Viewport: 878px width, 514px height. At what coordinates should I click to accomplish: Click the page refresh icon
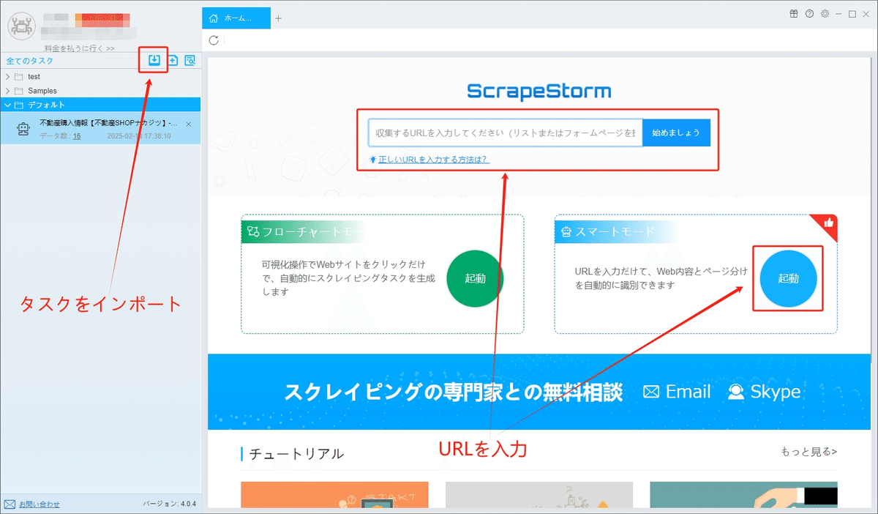(214, 40)
